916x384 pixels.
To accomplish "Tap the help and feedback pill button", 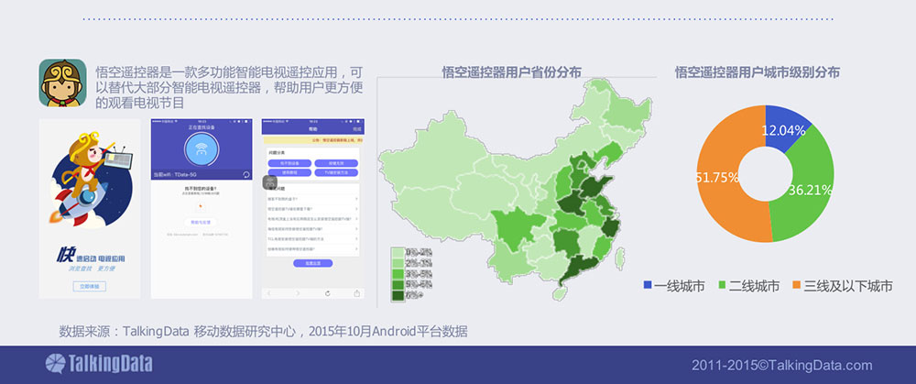I will point(201,222).
